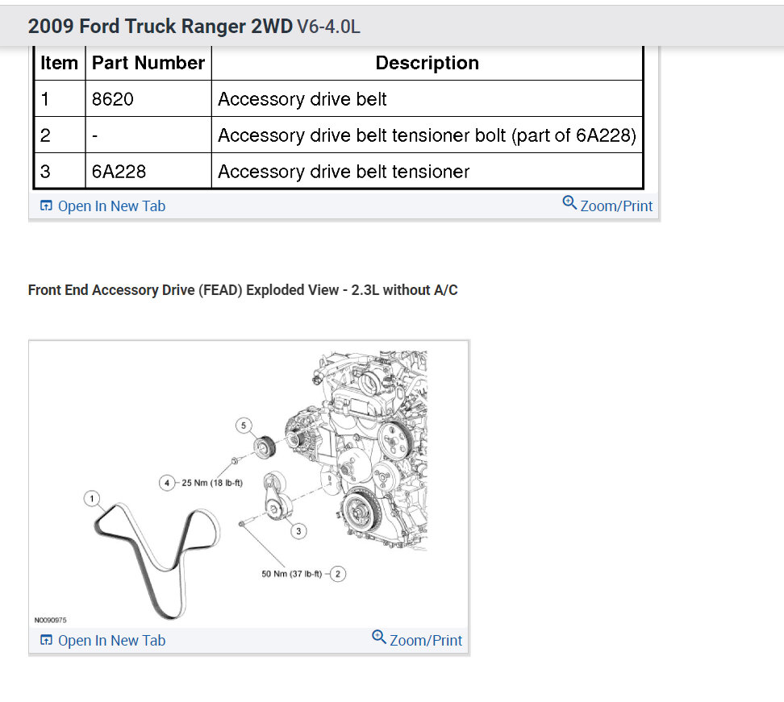
Task: Click the serpentine belt drawing in the diagram
Action: click(x=156, y=559)
